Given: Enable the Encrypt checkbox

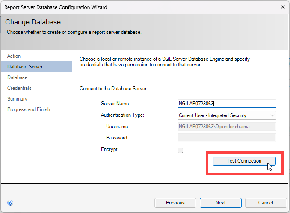Looking at the screenshot, I should (180, 150).
